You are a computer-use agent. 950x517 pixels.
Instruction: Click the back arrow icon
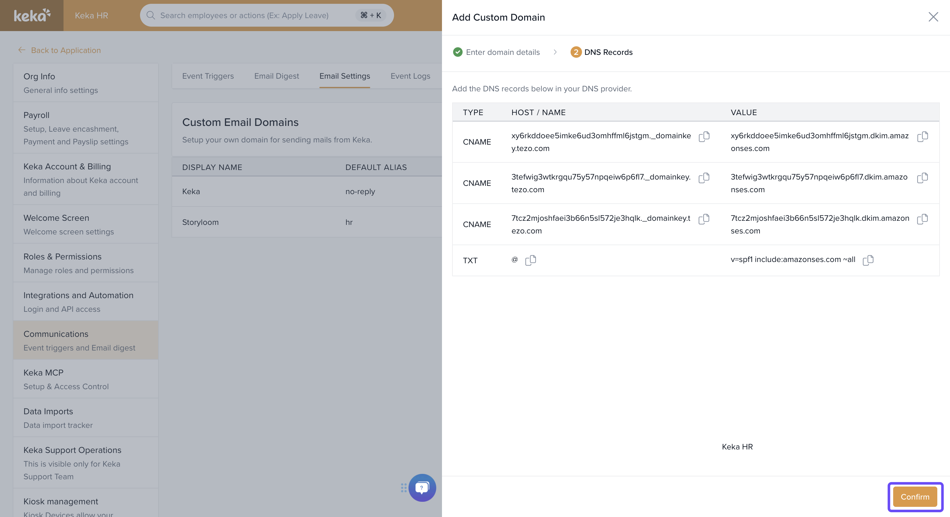coord(22,50)
